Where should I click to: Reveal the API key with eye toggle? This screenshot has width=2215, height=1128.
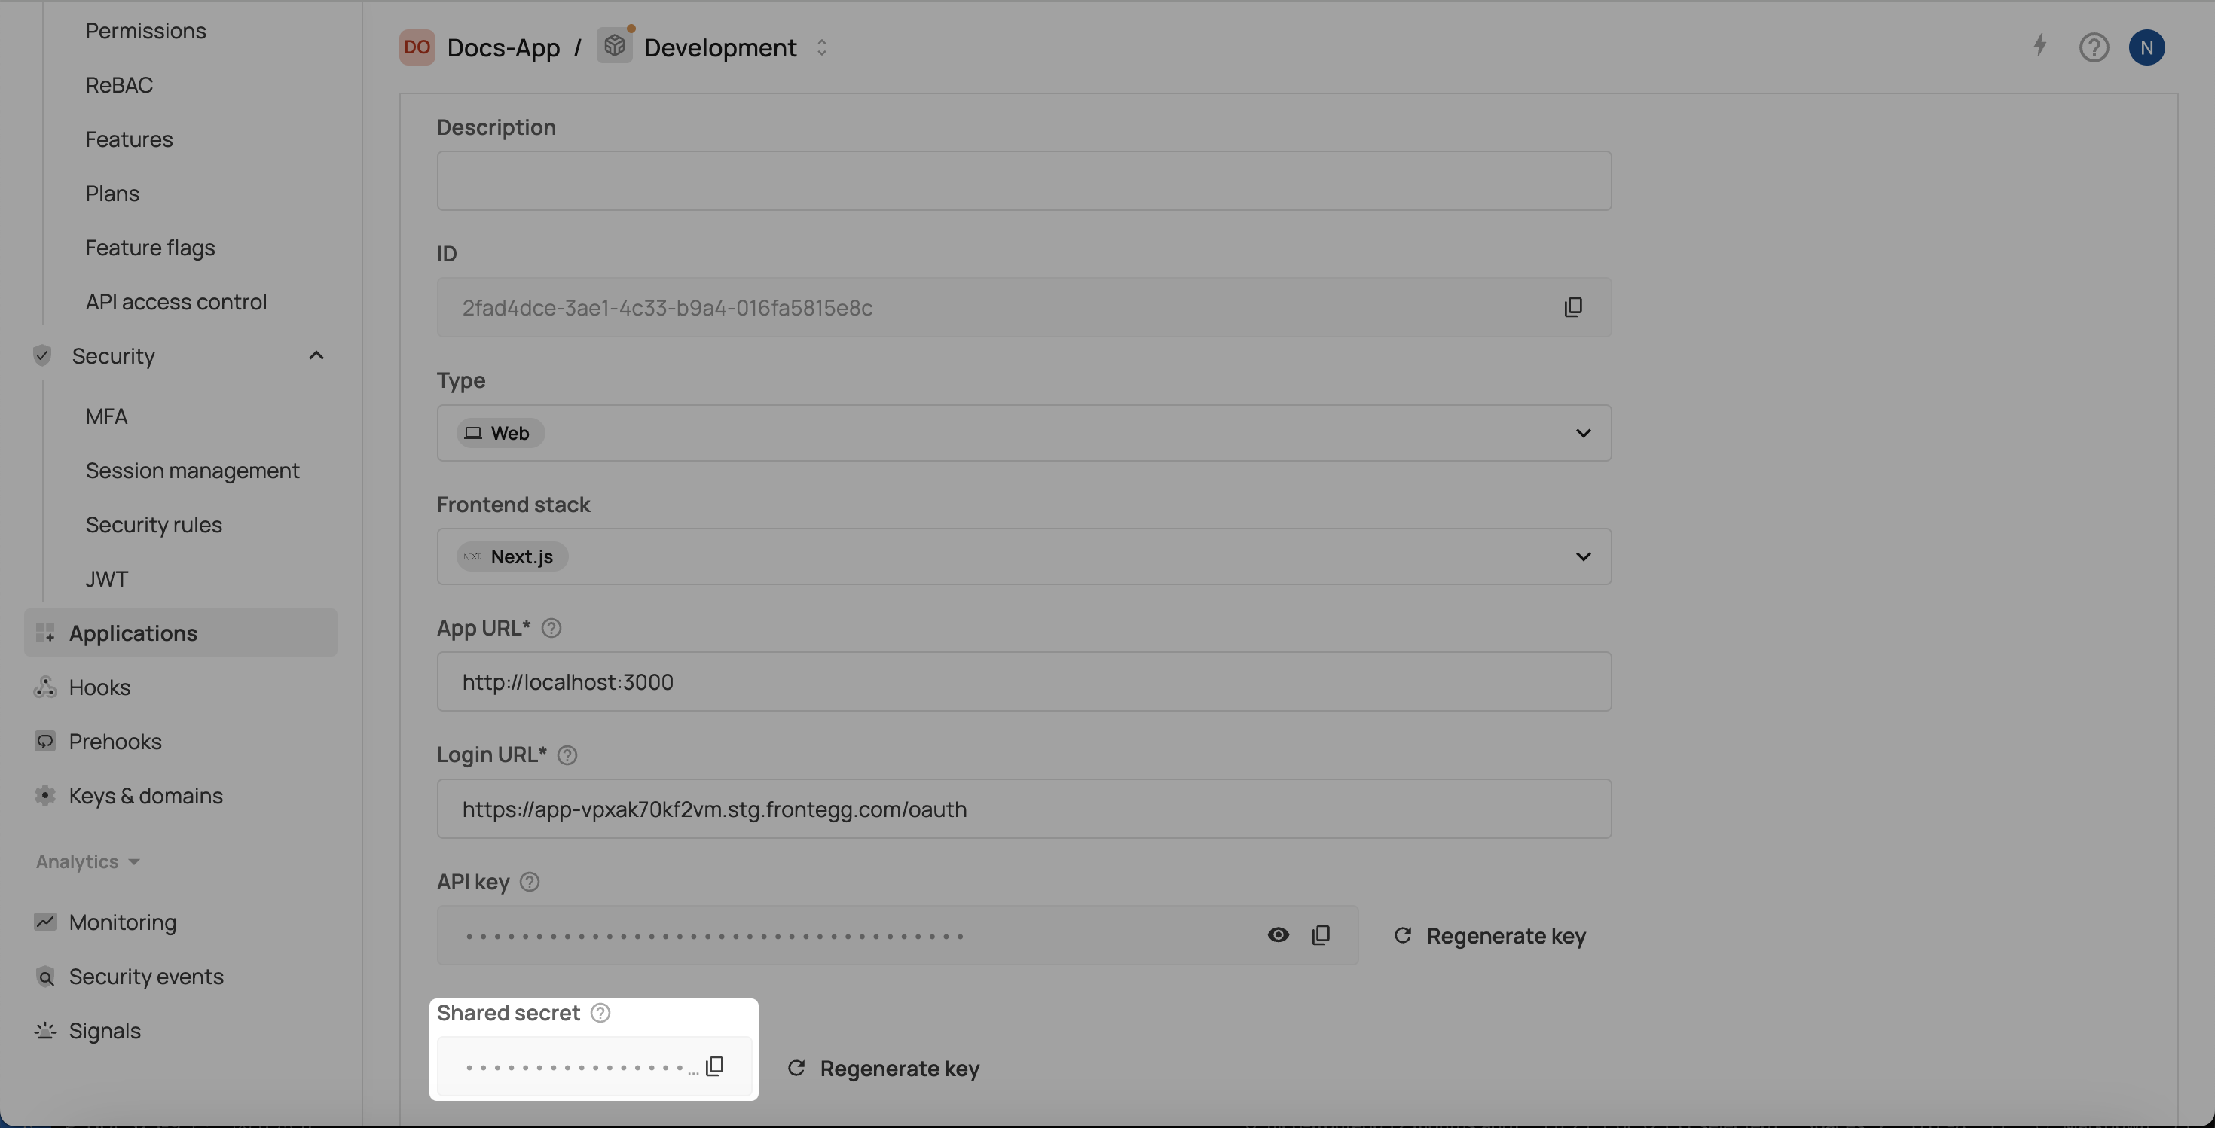1279,934
